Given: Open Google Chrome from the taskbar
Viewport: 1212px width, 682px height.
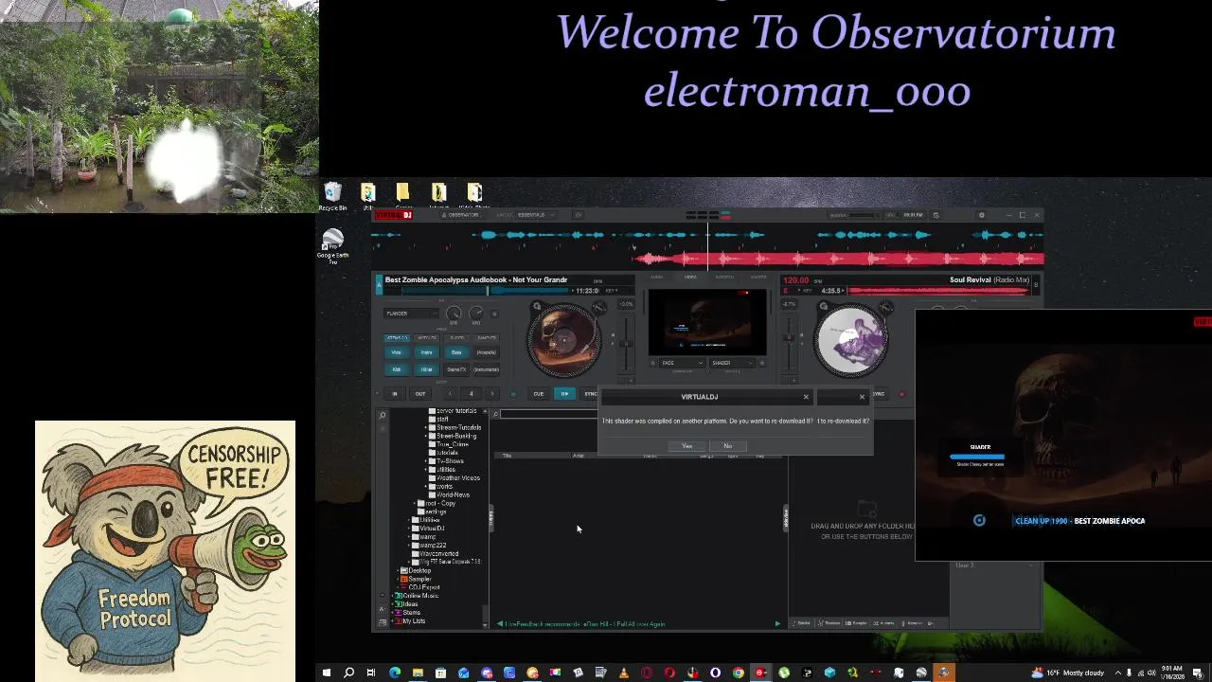Looking at the screenshot, I should tap(738, 673).
